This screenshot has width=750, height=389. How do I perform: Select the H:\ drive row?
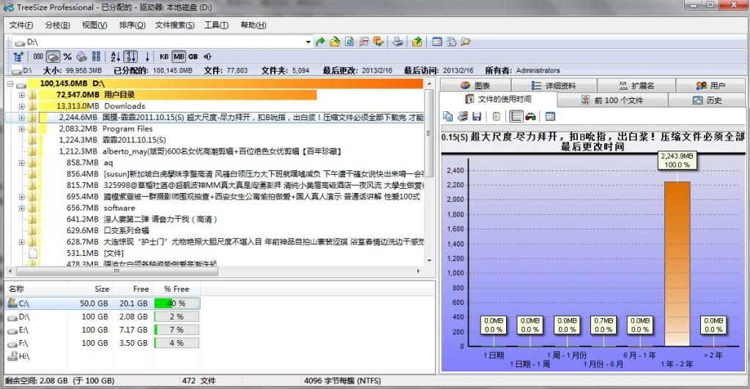coord(103,357)
